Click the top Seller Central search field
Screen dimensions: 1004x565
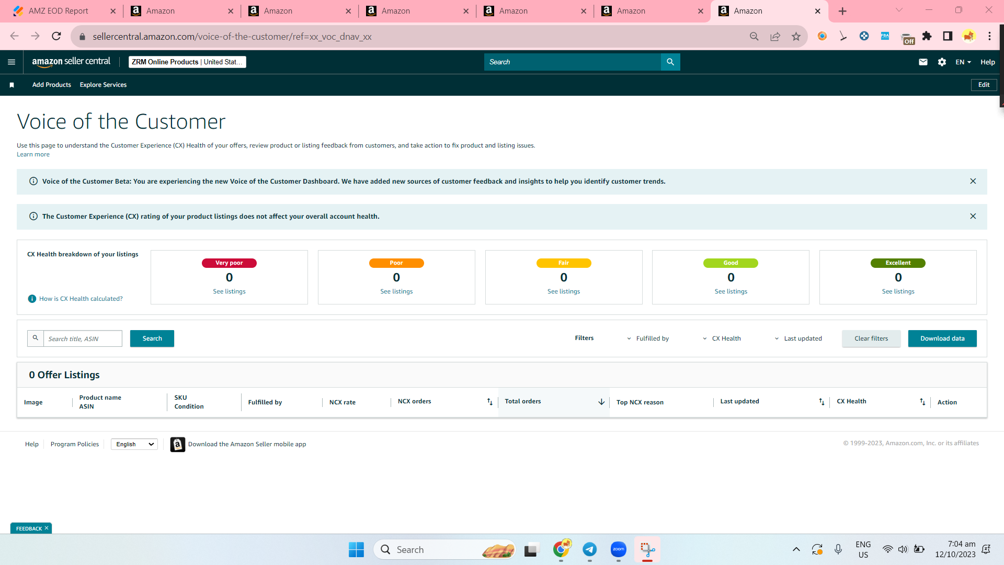click(573, 62)
